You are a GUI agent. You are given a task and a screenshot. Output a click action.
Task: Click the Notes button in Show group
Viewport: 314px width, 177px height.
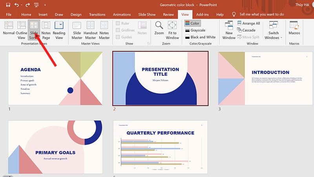[142, 28]
